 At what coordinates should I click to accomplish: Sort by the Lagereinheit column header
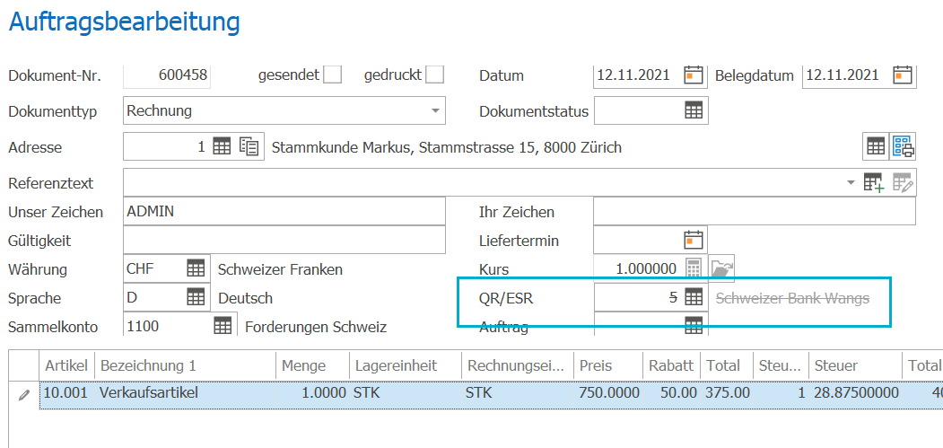pos(406,365)
